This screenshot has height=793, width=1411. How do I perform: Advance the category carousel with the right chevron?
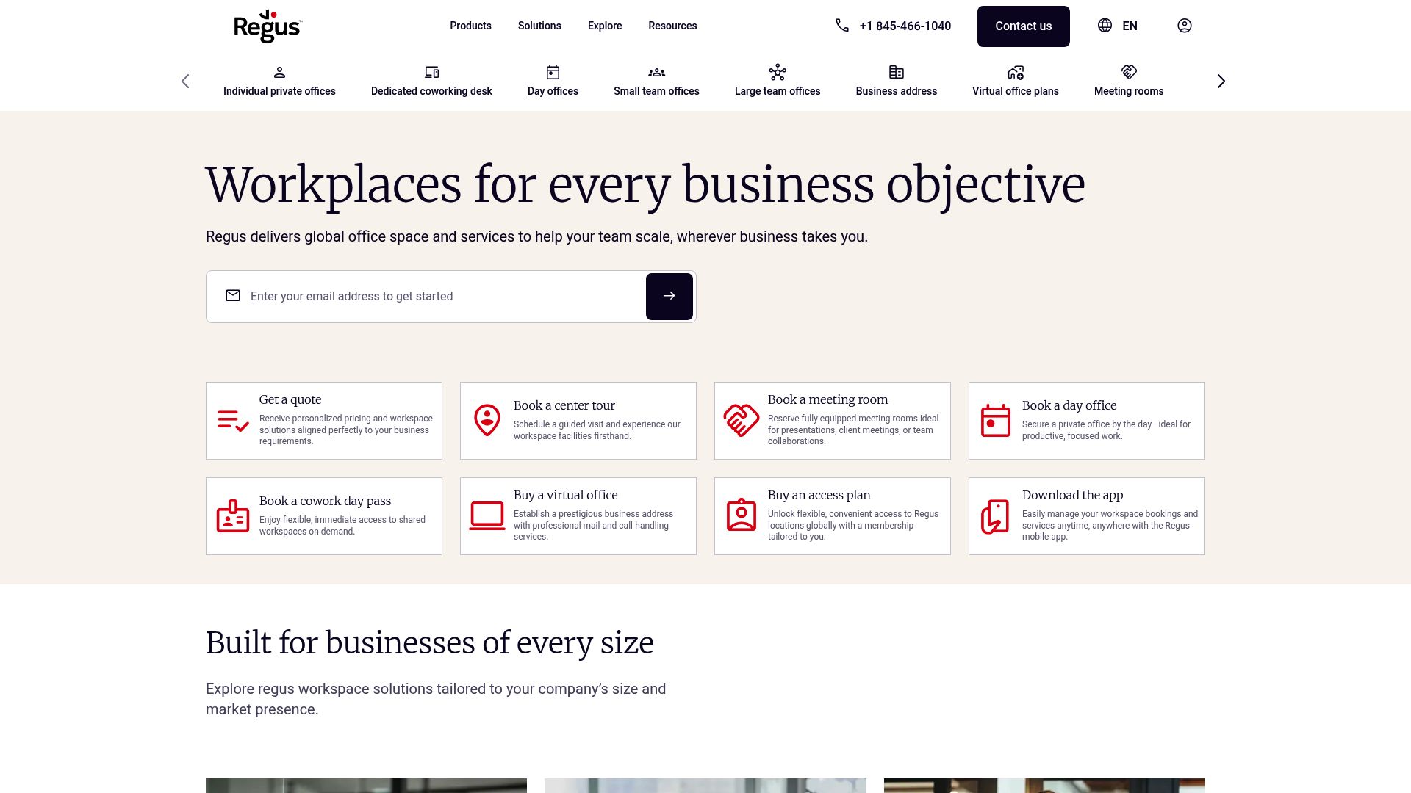pos(1221,81)
